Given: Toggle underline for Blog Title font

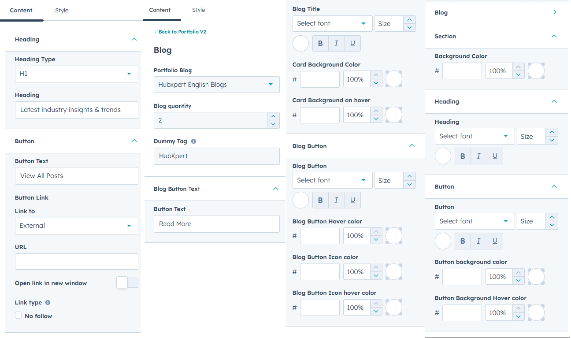Looking at the screenshot, I should tap(352, 43).
